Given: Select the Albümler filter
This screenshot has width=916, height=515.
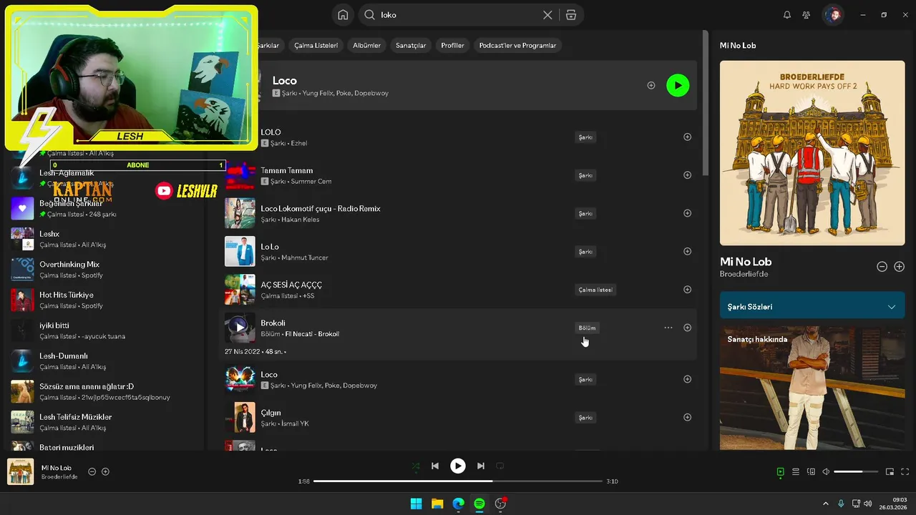Looking at the screenshot, I should (x=367, y=45).
